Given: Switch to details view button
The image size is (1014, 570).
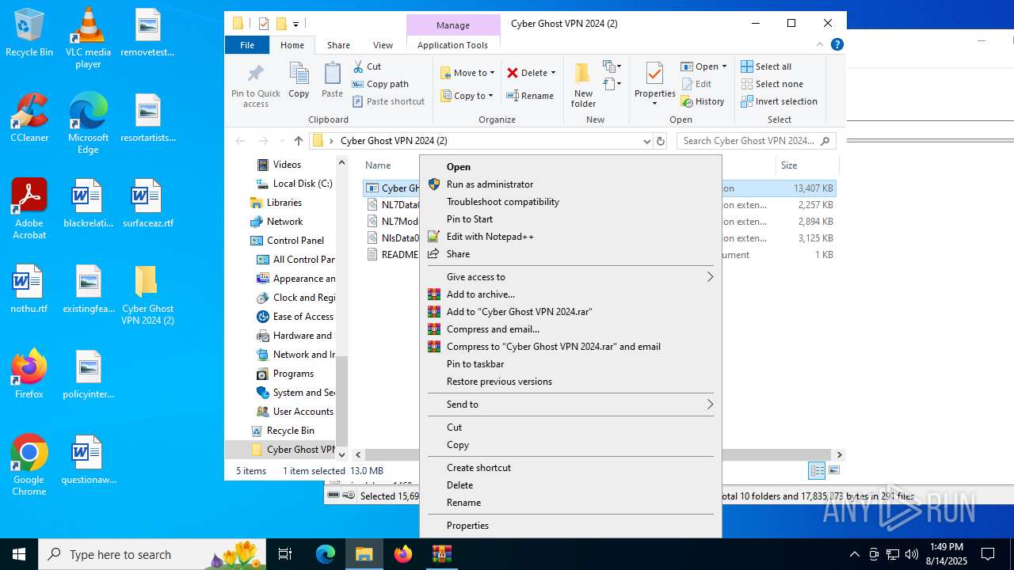Looking at the screenshot, I should click(x=817, y=471).
